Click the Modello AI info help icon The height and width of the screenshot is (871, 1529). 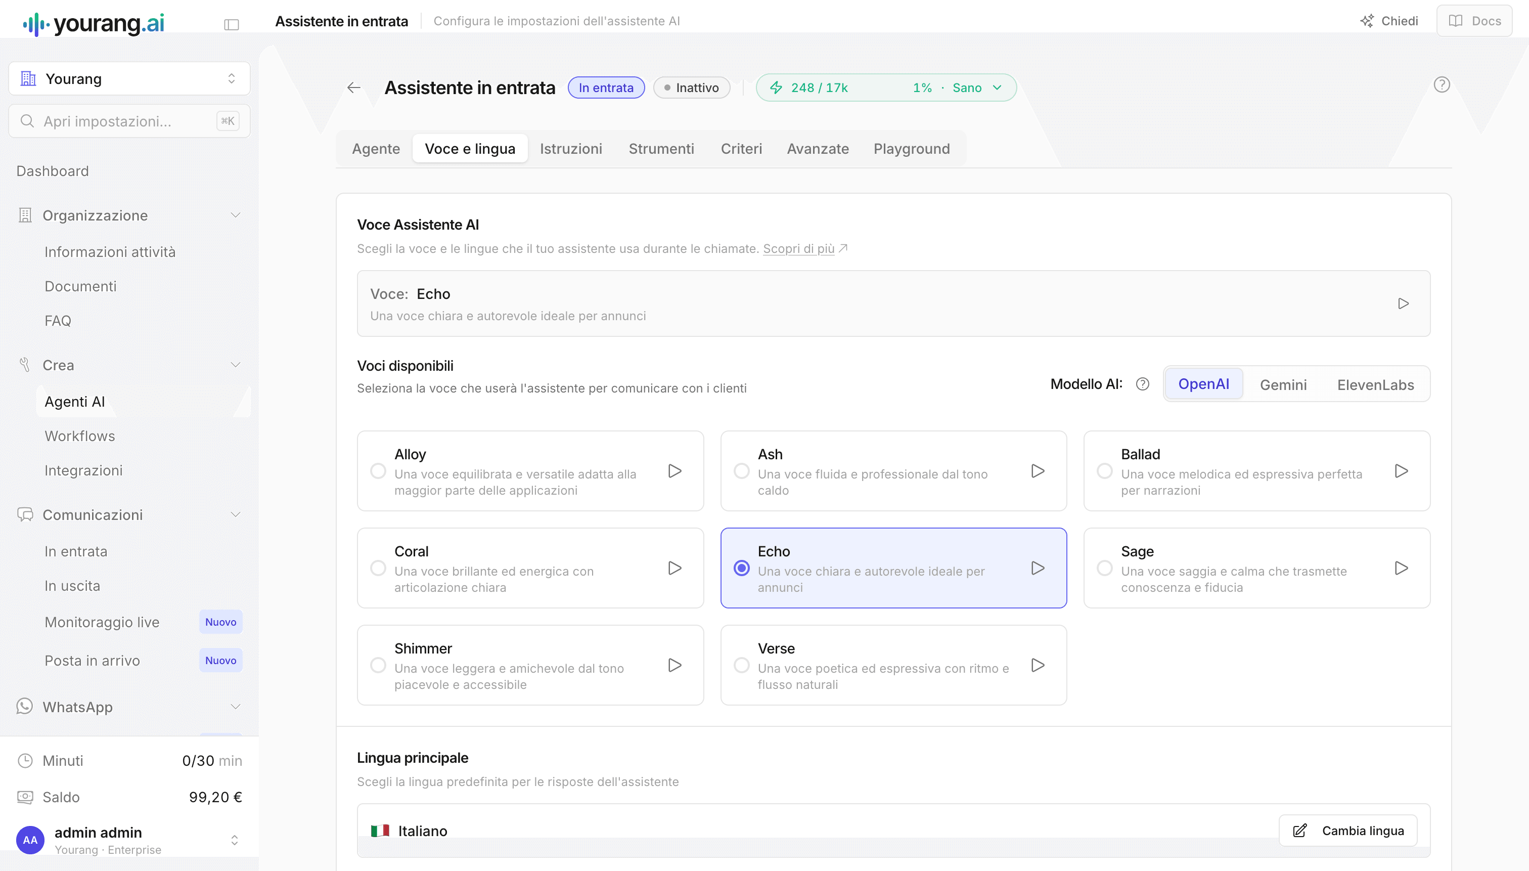1142,384
